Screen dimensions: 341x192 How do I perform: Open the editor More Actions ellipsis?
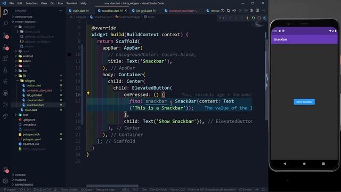[x=263, y=11]
